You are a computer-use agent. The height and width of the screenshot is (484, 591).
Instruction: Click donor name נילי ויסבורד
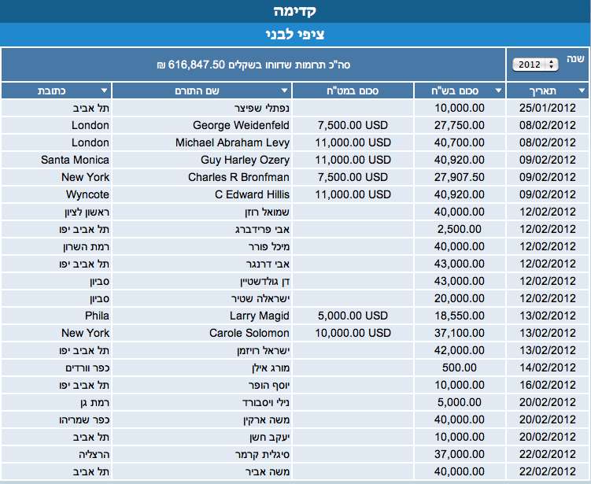click(x=266, y=403)
